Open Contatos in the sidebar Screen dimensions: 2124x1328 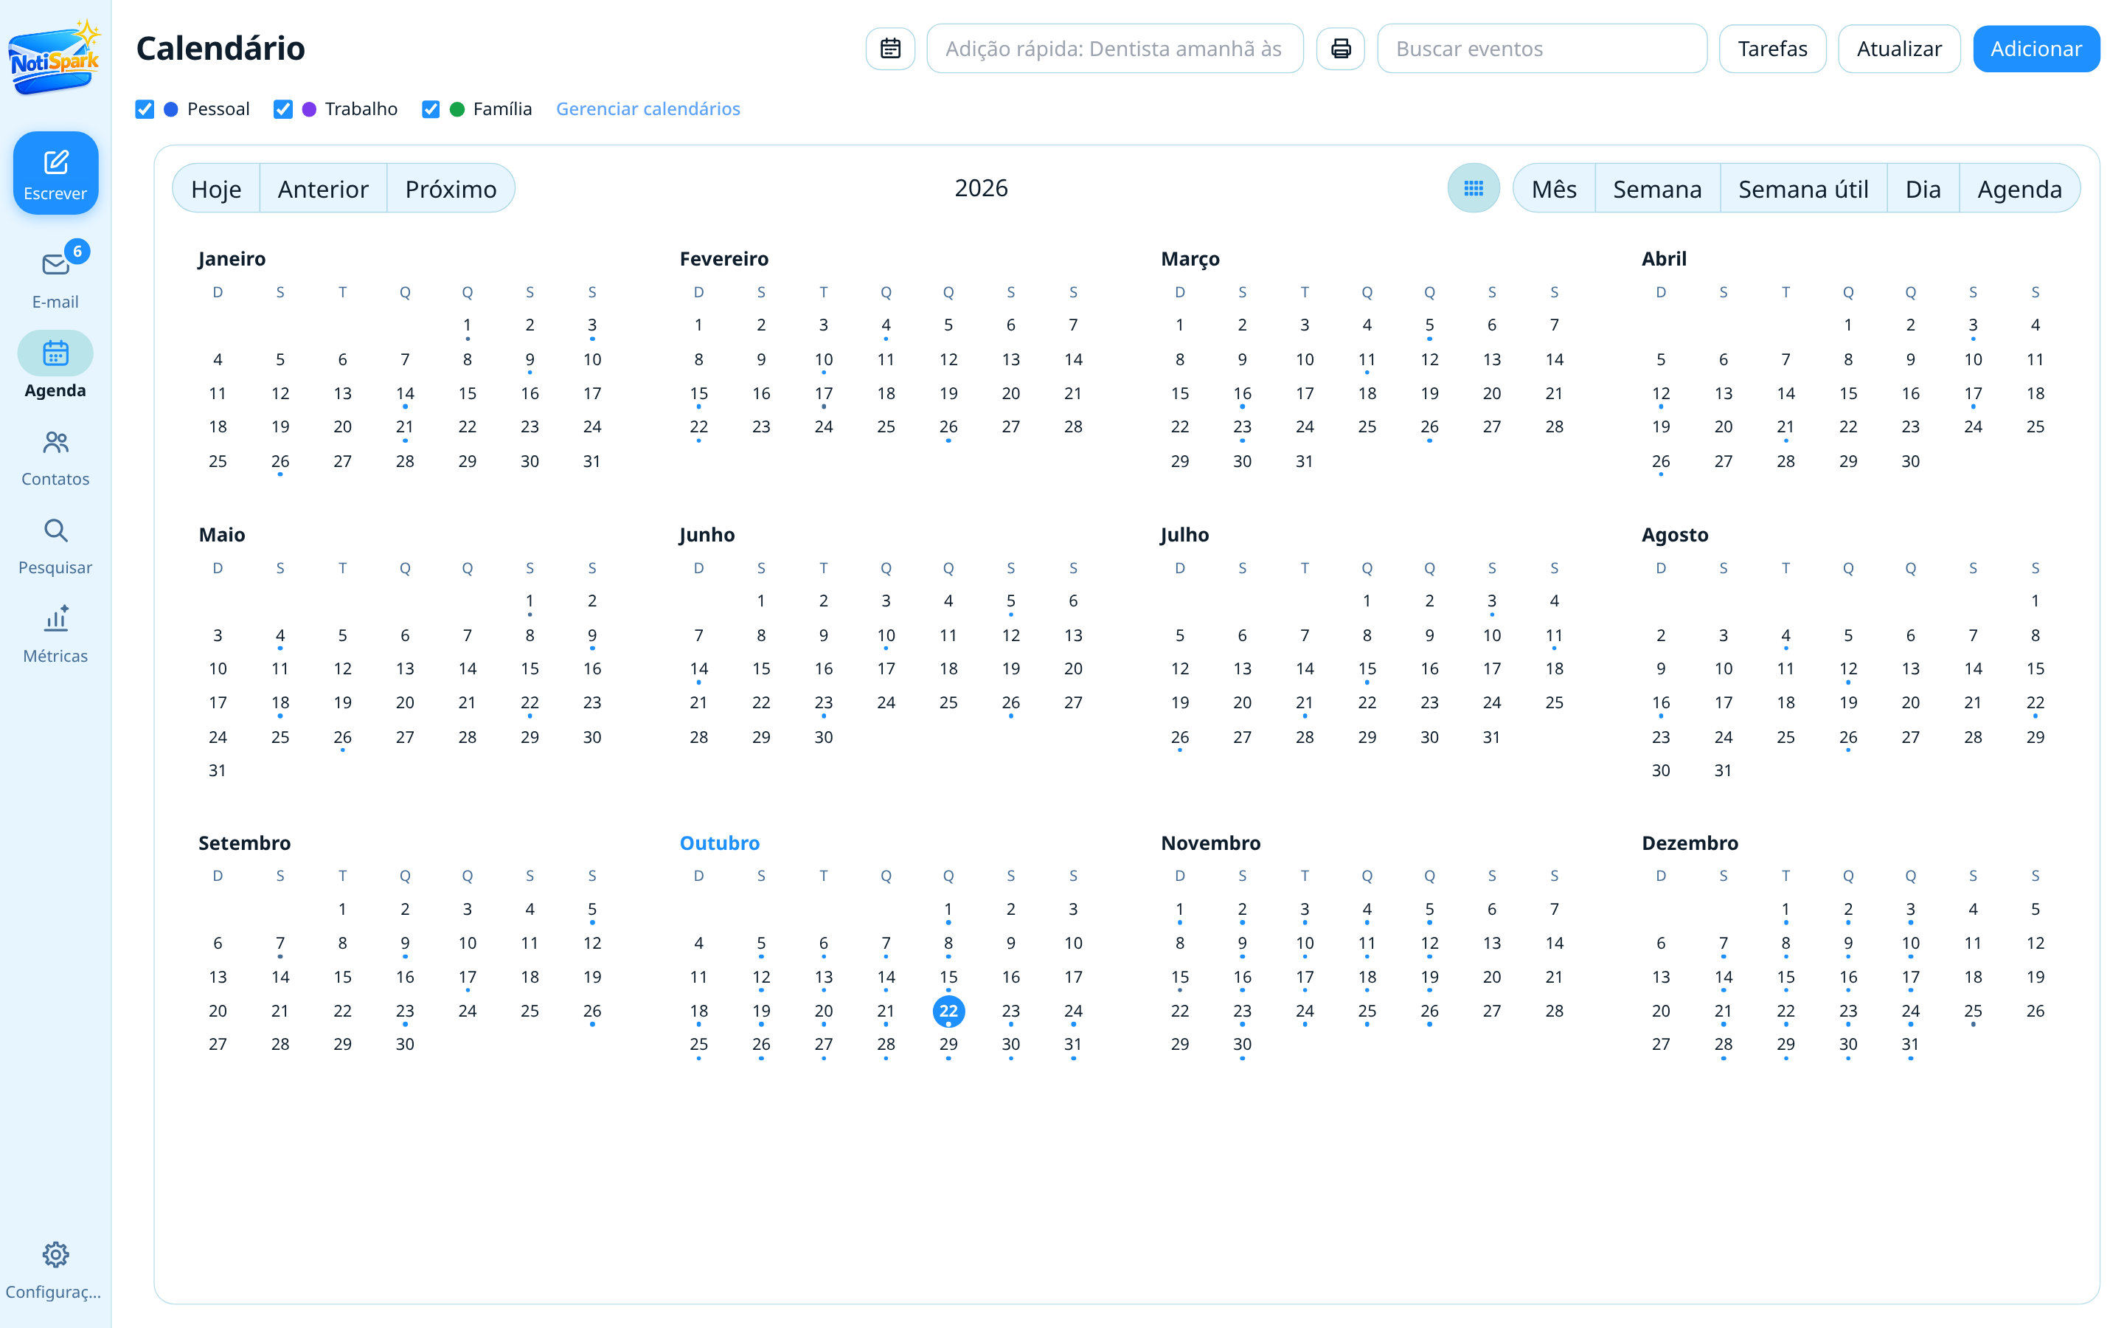(55, 457)
